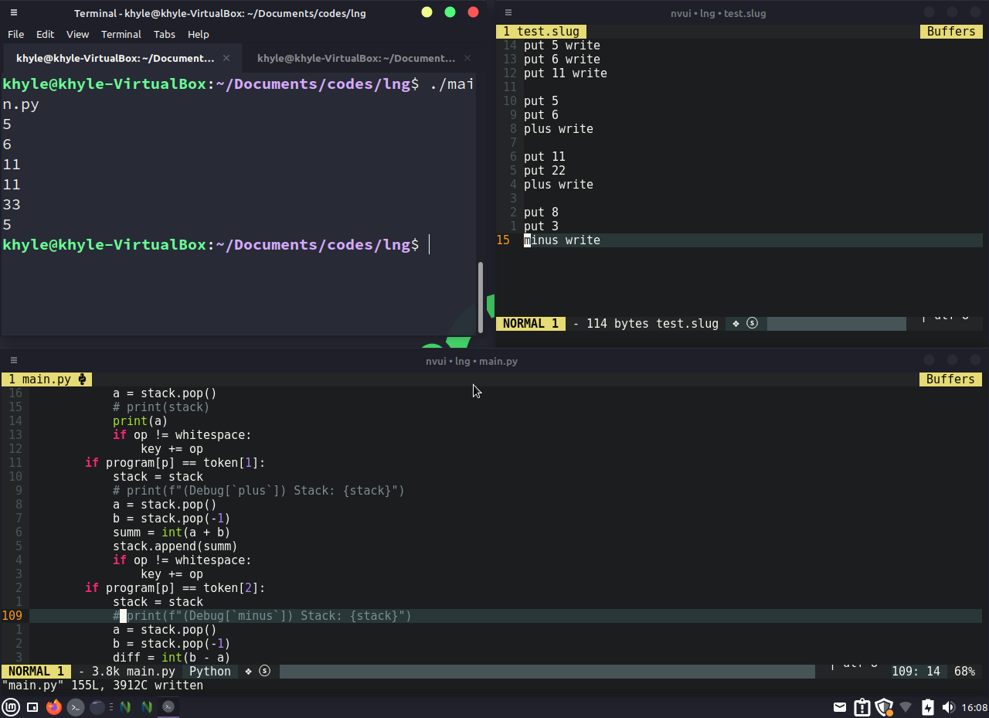Viewport: 989px width, 718px height.
Task: Click the '# print(stack)' comment line
Action: [x=161, y=407]
